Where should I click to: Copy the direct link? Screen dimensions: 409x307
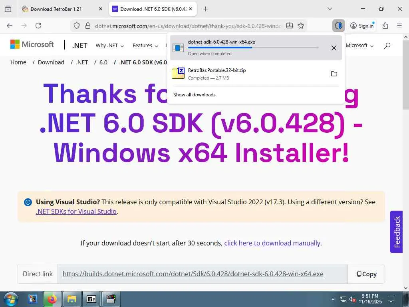[x=366, y=274]
